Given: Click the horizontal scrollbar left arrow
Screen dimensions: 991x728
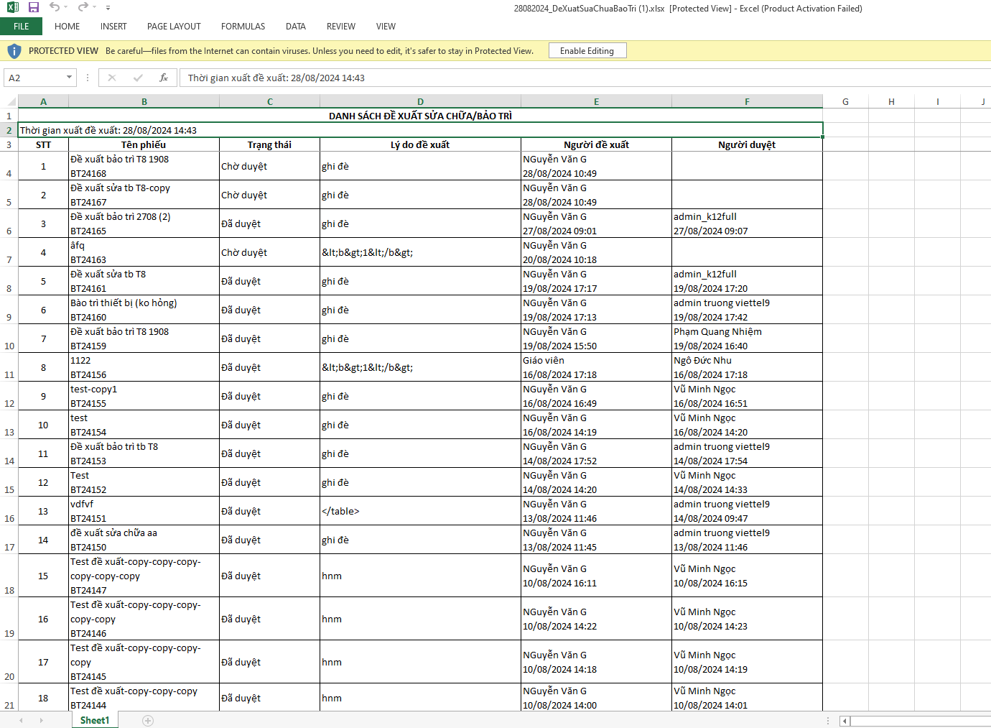Looking at the screenshot, I should coord(845,721).
